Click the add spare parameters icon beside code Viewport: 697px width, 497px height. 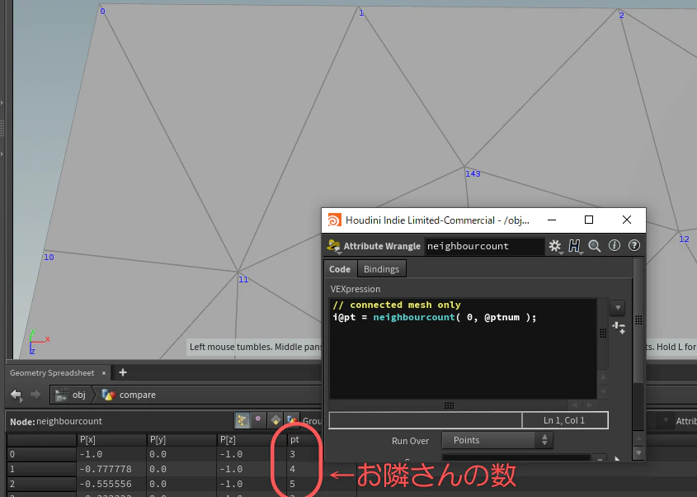pyautogui.click(x=619, y=329)
